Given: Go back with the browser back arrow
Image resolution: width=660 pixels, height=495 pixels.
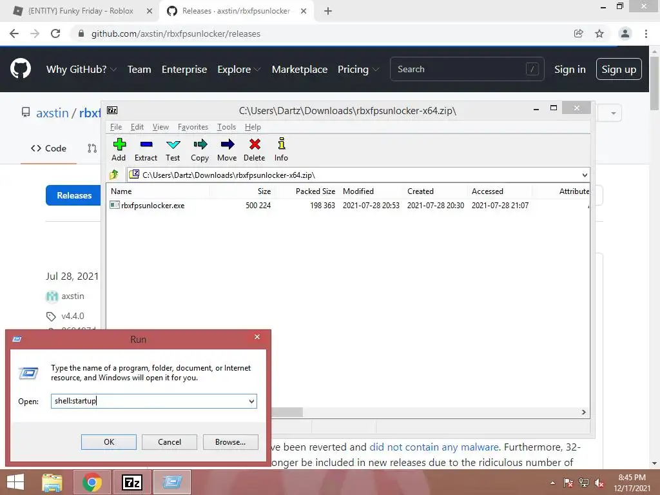Looking at the screenshot, I should (x=14, y=34).
